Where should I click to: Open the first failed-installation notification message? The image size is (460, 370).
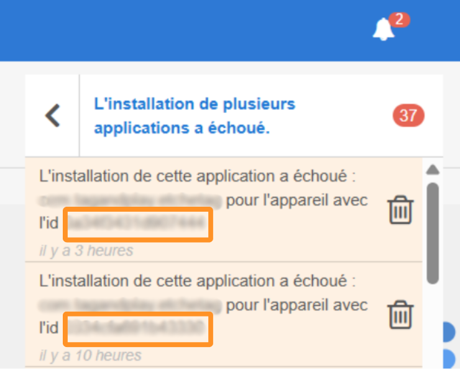point(196,176)
